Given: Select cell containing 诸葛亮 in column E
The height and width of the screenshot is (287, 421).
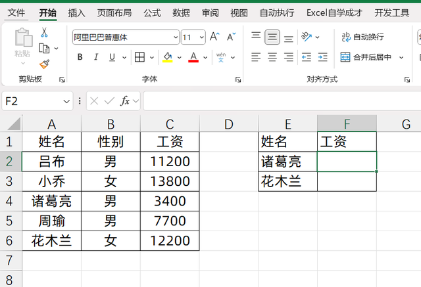Looking at the screenshot, I should (x=288, y=162).
